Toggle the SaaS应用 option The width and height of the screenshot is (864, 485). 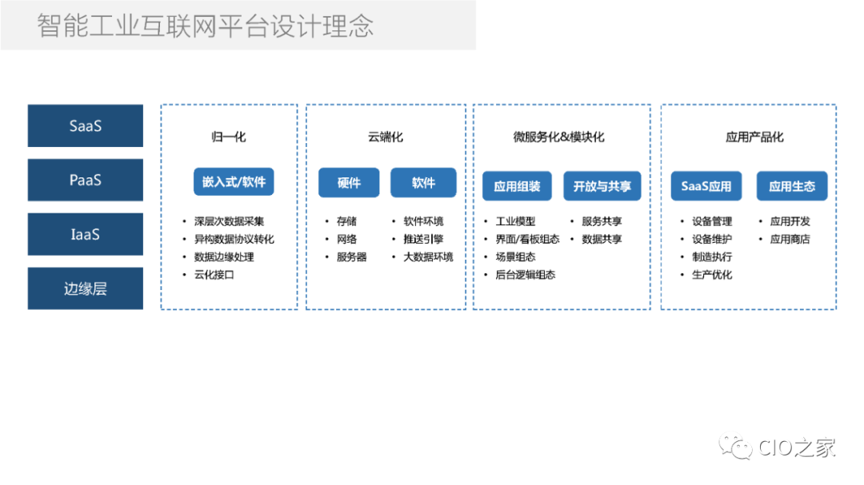tap(707, 185)
